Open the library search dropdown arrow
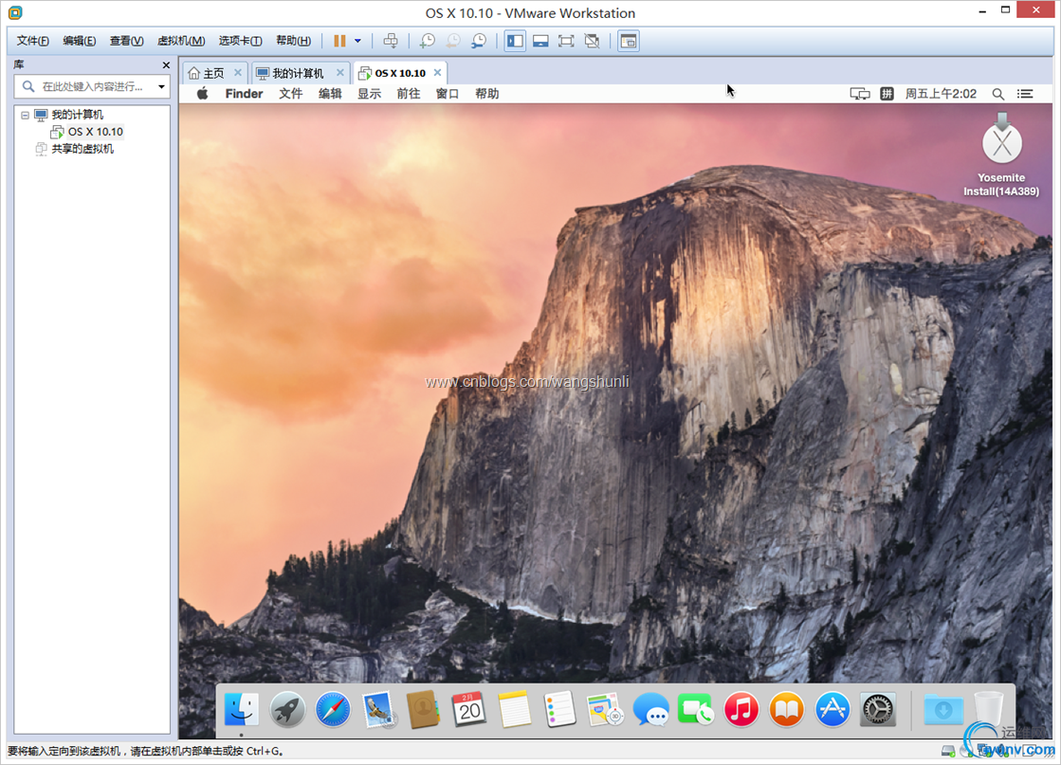Image resolution: width=1061 pixels, height=765 pixels. (161, 86)
